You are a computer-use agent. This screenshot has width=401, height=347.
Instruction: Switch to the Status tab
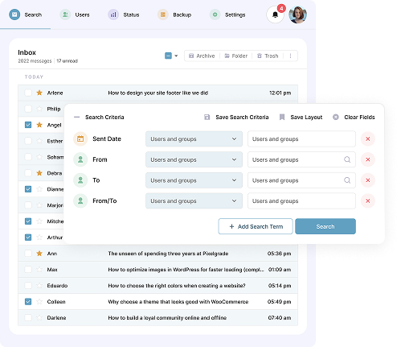pos(131,14)
